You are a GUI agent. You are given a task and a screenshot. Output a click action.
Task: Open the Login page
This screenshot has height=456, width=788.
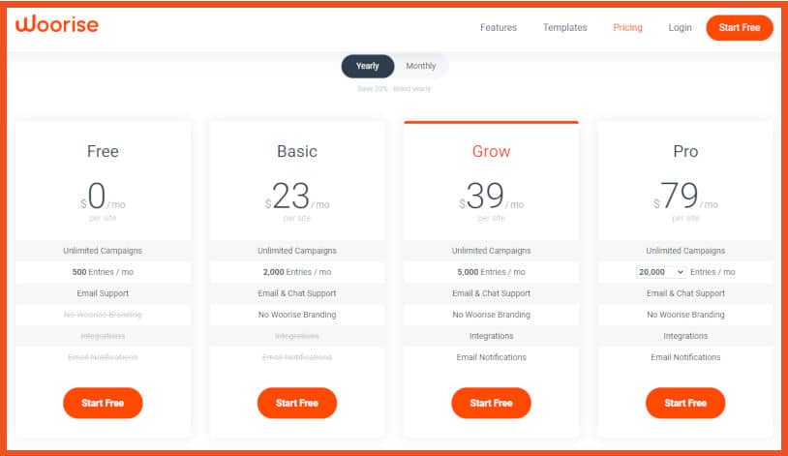pos(680,28)
